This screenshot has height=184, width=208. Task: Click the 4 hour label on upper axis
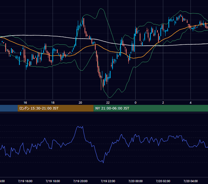(191, 103)
